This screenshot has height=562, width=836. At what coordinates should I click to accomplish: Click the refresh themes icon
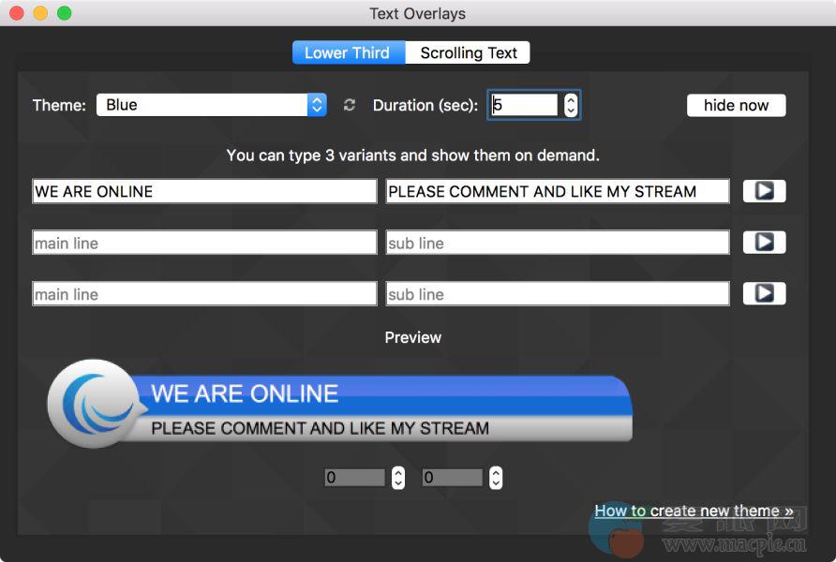click(350, 105)
